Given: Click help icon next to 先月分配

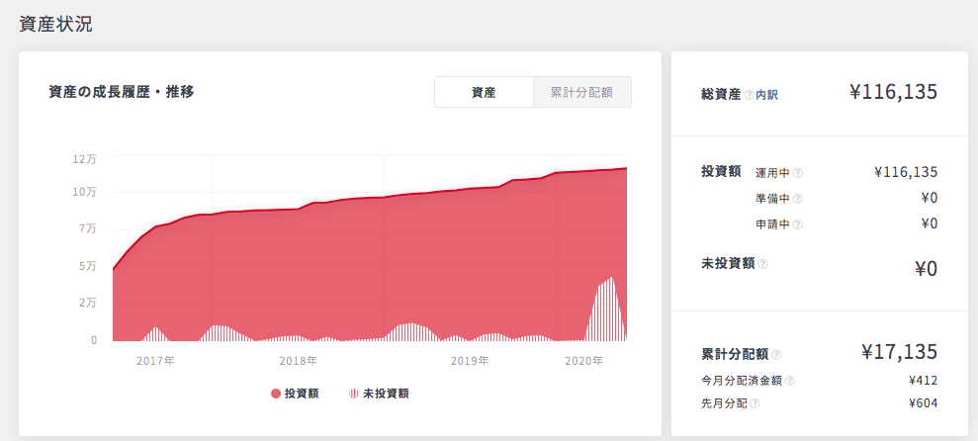Looking at the screenshot, I should (755, 403).
